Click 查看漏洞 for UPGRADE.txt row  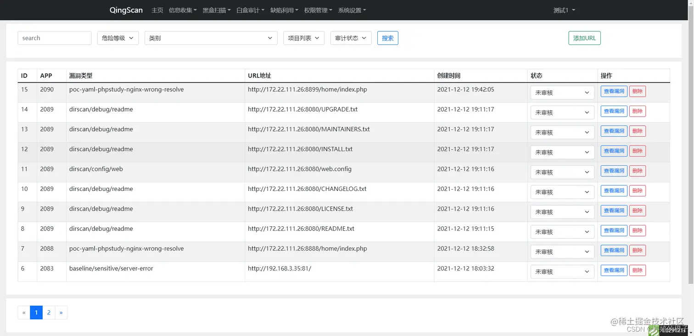pyautogui.click(x=614, y=111)
